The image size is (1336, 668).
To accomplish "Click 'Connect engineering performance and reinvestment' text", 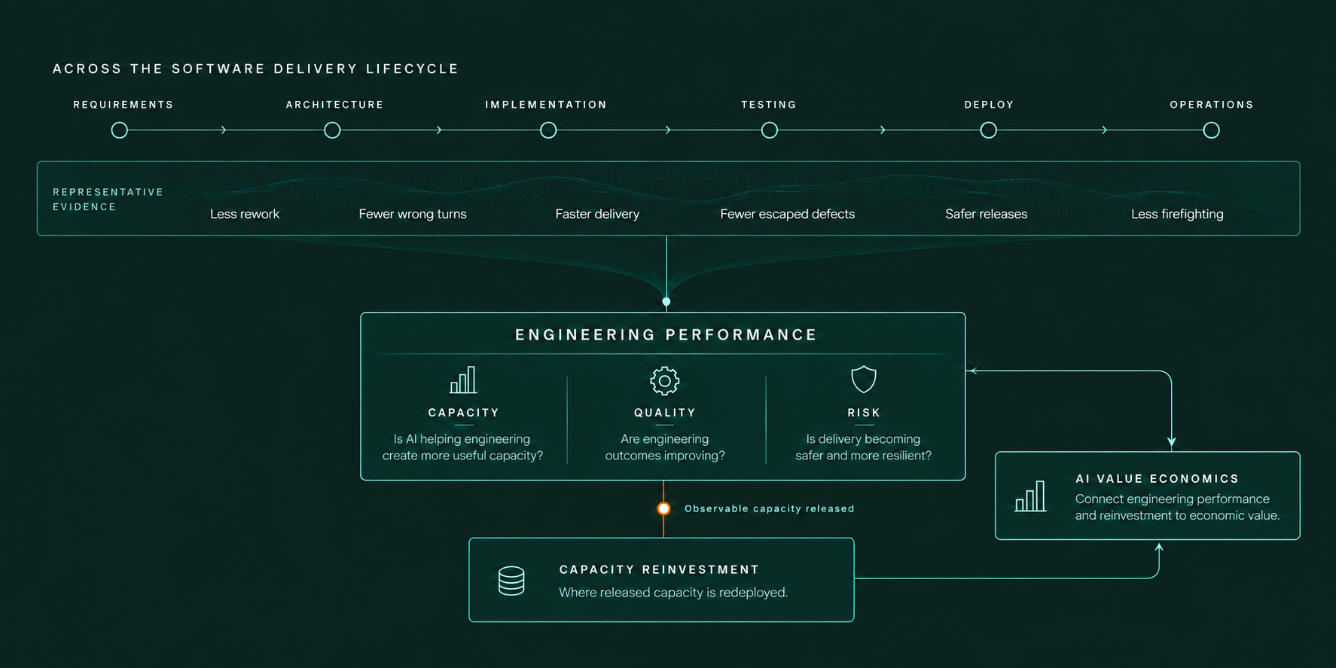I will point(1177,507).
